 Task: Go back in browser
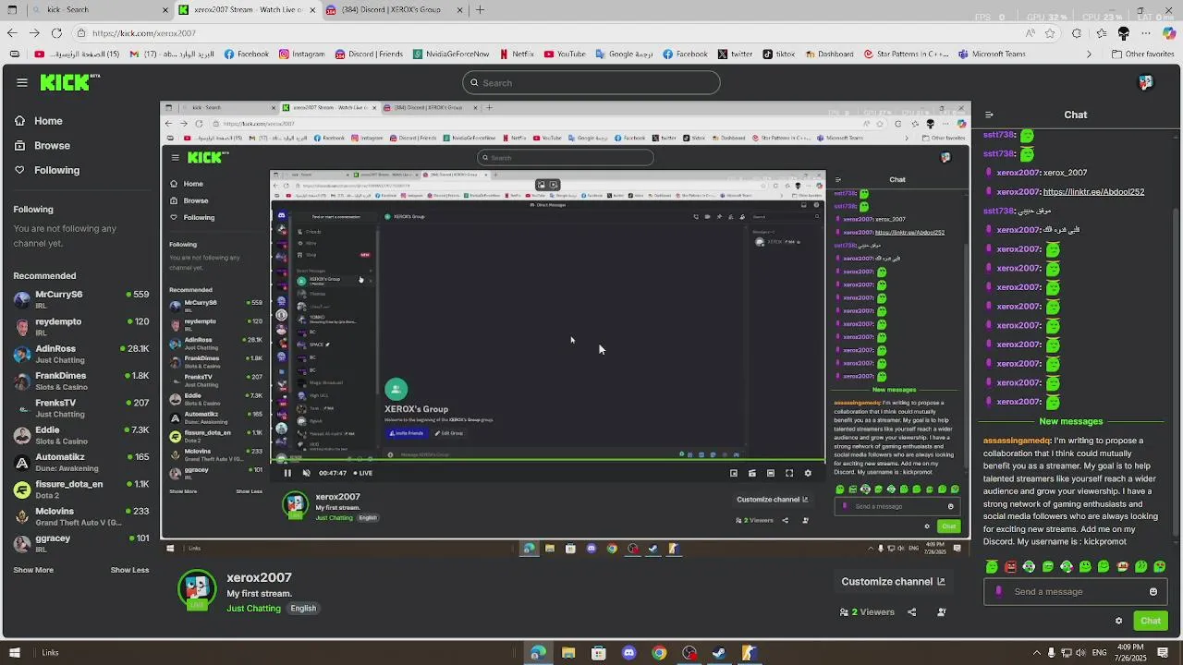click(x=12, y=33)
